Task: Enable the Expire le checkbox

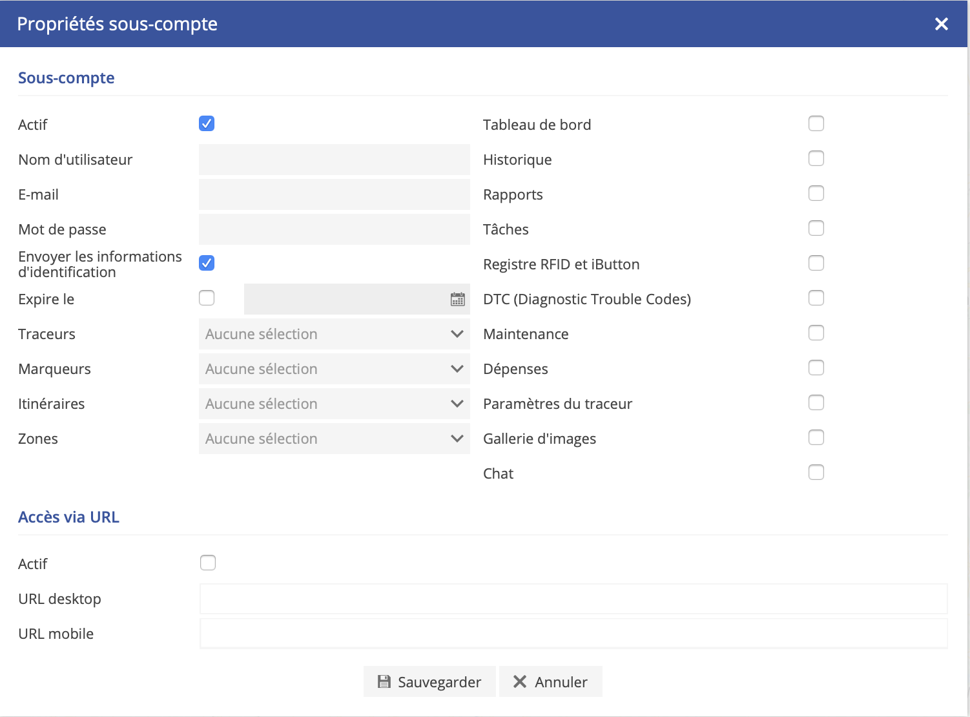Action: (x=207, y=298)
